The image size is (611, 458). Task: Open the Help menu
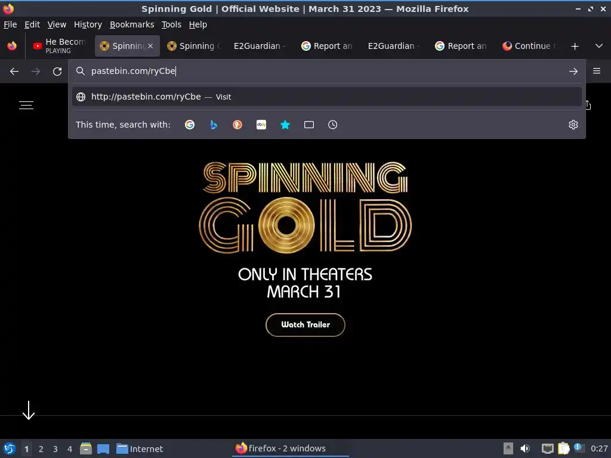[198, 24]
